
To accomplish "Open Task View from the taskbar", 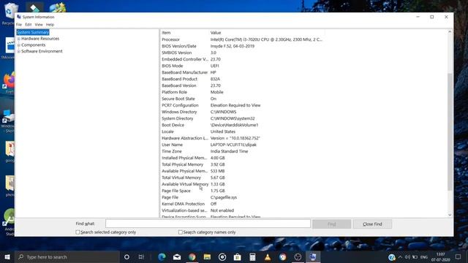I will point(141,257).
